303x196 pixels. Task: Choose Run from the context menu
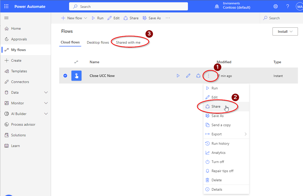point(226,88)
